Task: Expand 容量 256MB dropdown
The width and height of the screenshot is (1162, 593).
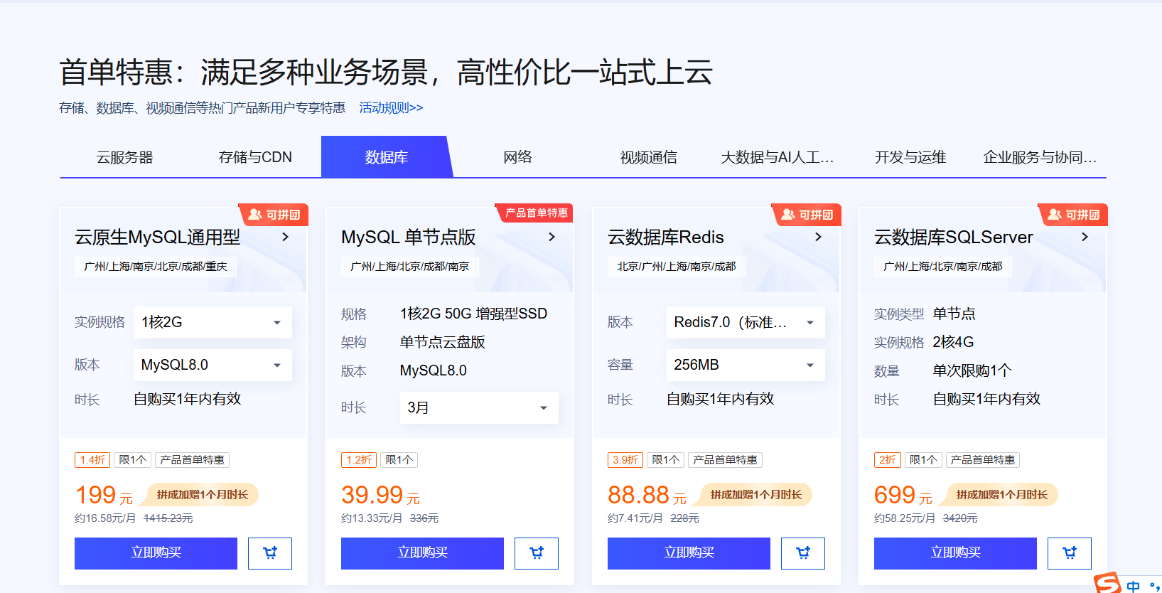Action: click(x=746, y=365)
